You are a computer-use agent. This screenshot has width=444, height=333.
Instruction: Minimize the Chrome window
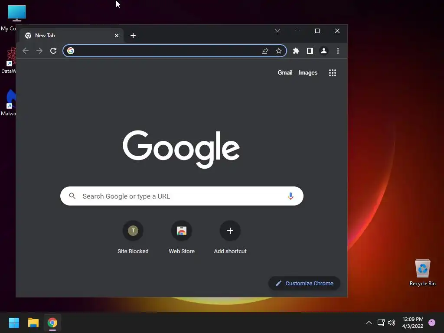297,31
